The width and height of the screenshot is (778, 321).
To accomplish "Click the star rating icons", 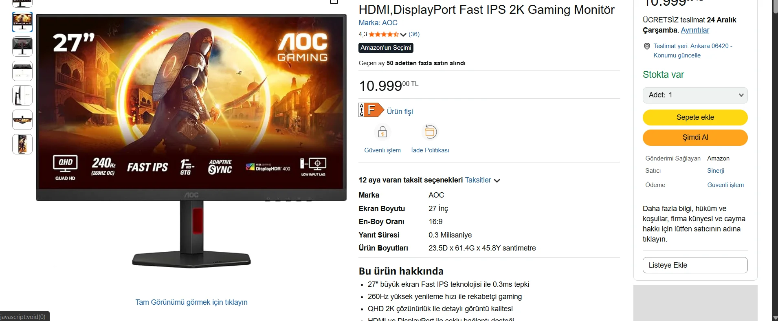I will click(383, 35).
